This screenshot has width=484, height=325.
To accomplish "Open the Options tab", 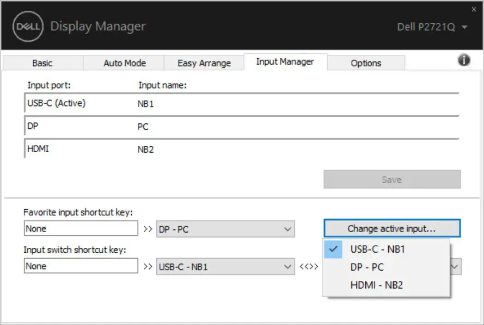I will point(366,62).
